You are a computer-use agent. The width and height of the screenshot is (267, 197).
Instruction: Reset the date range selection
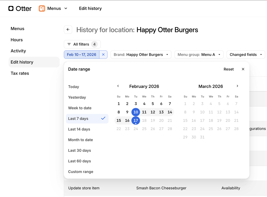pyautogui.click(x=228, y=69)
